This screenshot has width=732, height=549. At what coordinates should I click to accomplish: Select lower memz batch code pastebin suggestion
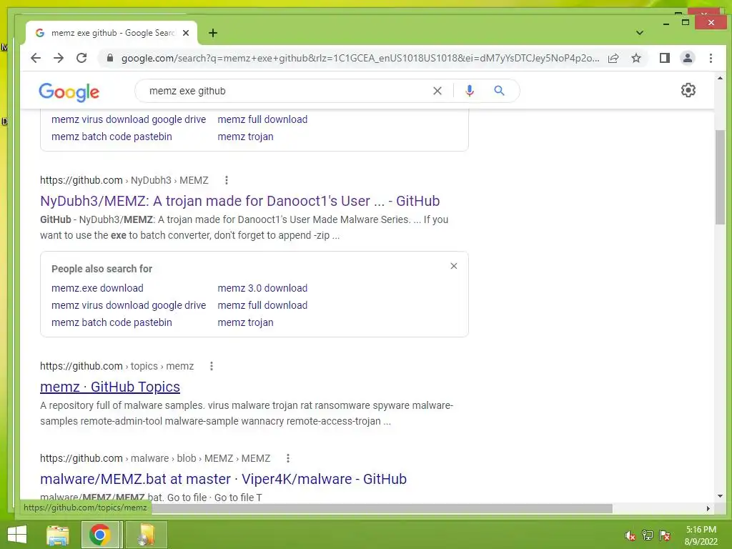point(112,322)
